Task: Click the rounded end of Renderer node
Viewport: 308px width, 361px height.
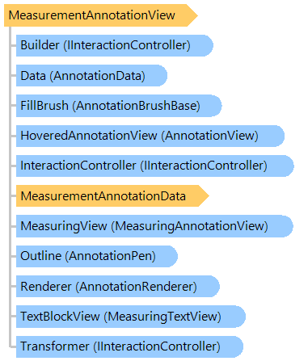Action: pos(213,287)
